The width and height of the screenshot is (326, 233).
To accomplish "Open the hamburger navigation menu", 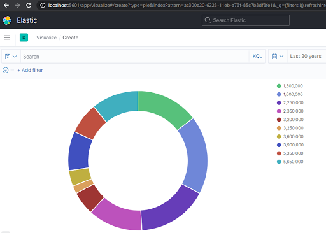I will 7,38.
